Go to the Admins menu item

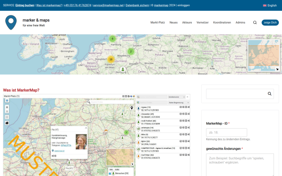pyautogui.click(x=240, y=23)
